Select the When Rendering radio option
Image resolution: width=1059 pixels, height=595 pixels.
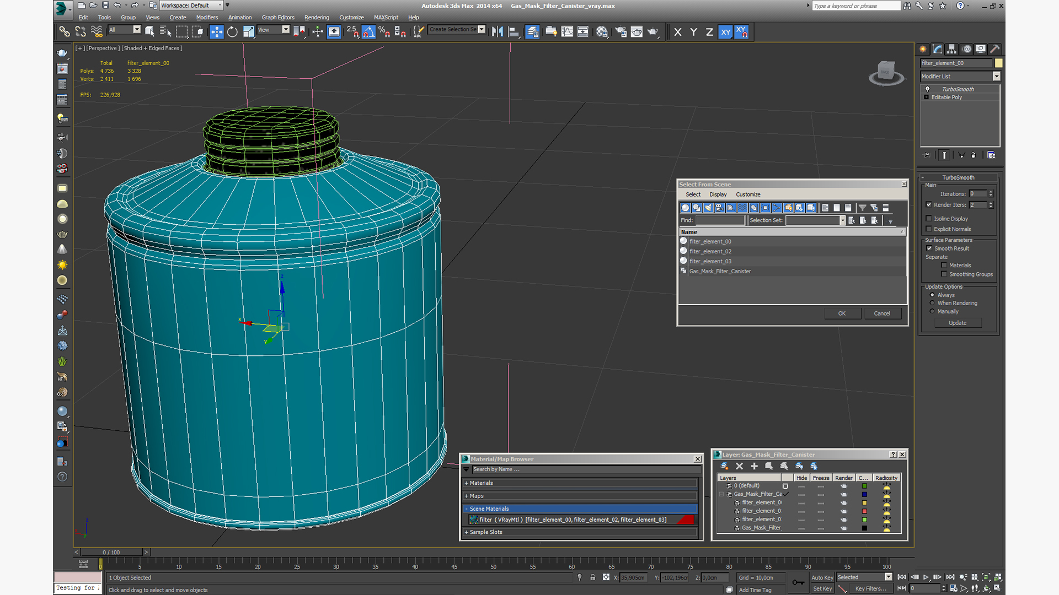[x=933, y=303]
